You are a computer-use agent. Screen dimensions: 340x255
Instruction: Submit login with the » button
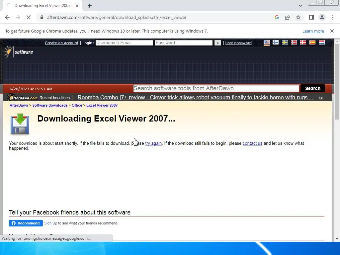click(217, 43)
